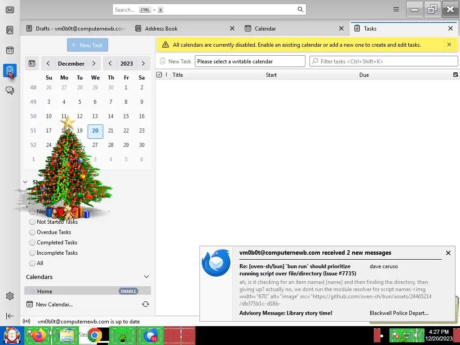Image resolution: width=460 pixels, height=345 pixels.
Task: Open column picker in task list
Action: 456,75
